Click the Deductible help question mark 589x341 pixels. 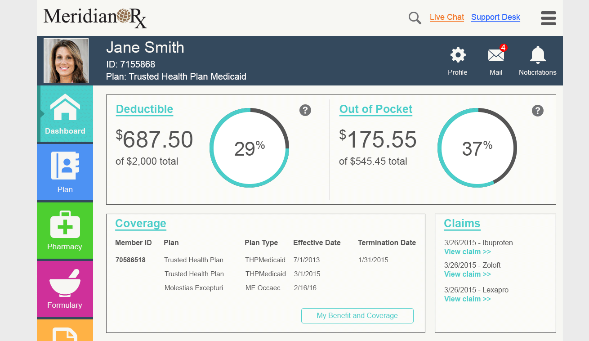click(x=305, y=110)
